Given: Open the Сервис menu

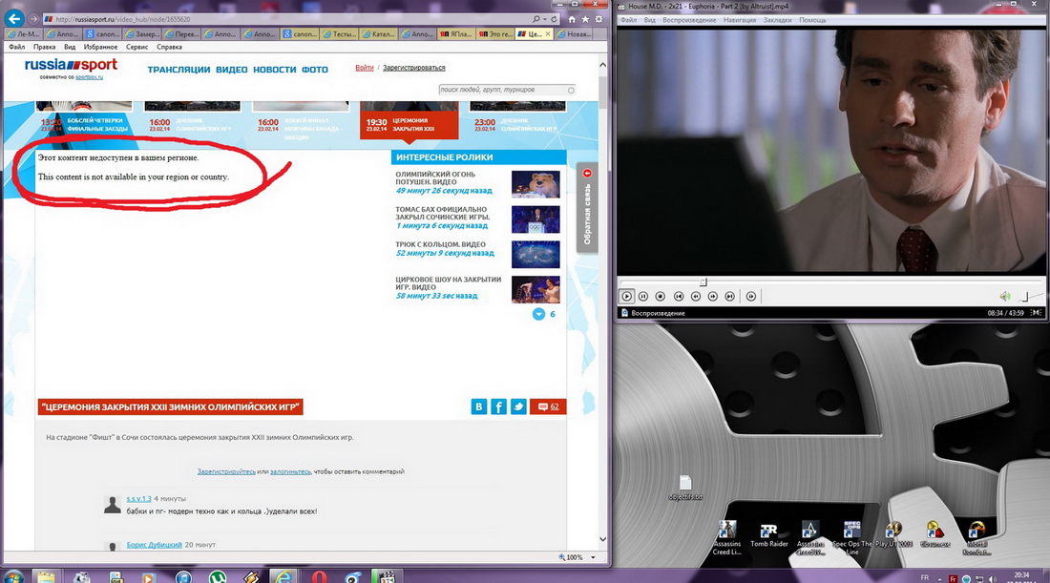Looking at the screenshot, I should click(136, 47).
